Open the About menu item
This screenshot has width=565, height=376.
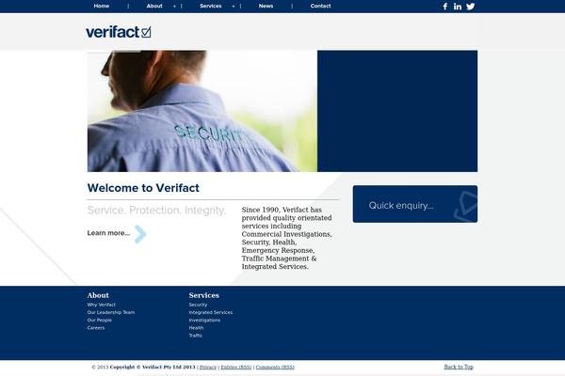[154, 7]
